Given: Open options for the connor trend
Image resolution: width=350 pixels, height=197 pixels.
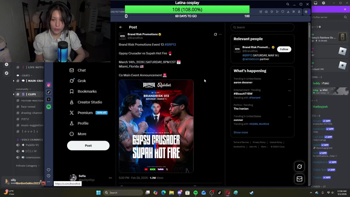Looking at the screenshot, I should point(289,117).
